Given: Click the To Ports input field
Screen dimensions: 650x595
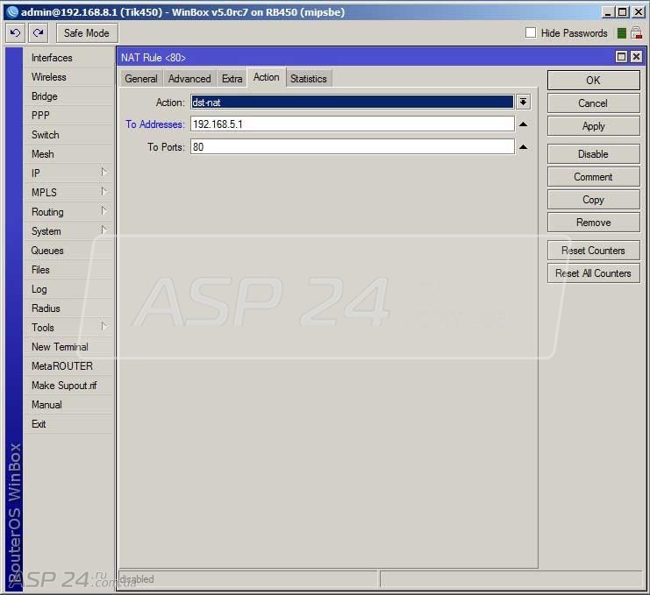Looking at the screenshot, I should pos(353,147).
